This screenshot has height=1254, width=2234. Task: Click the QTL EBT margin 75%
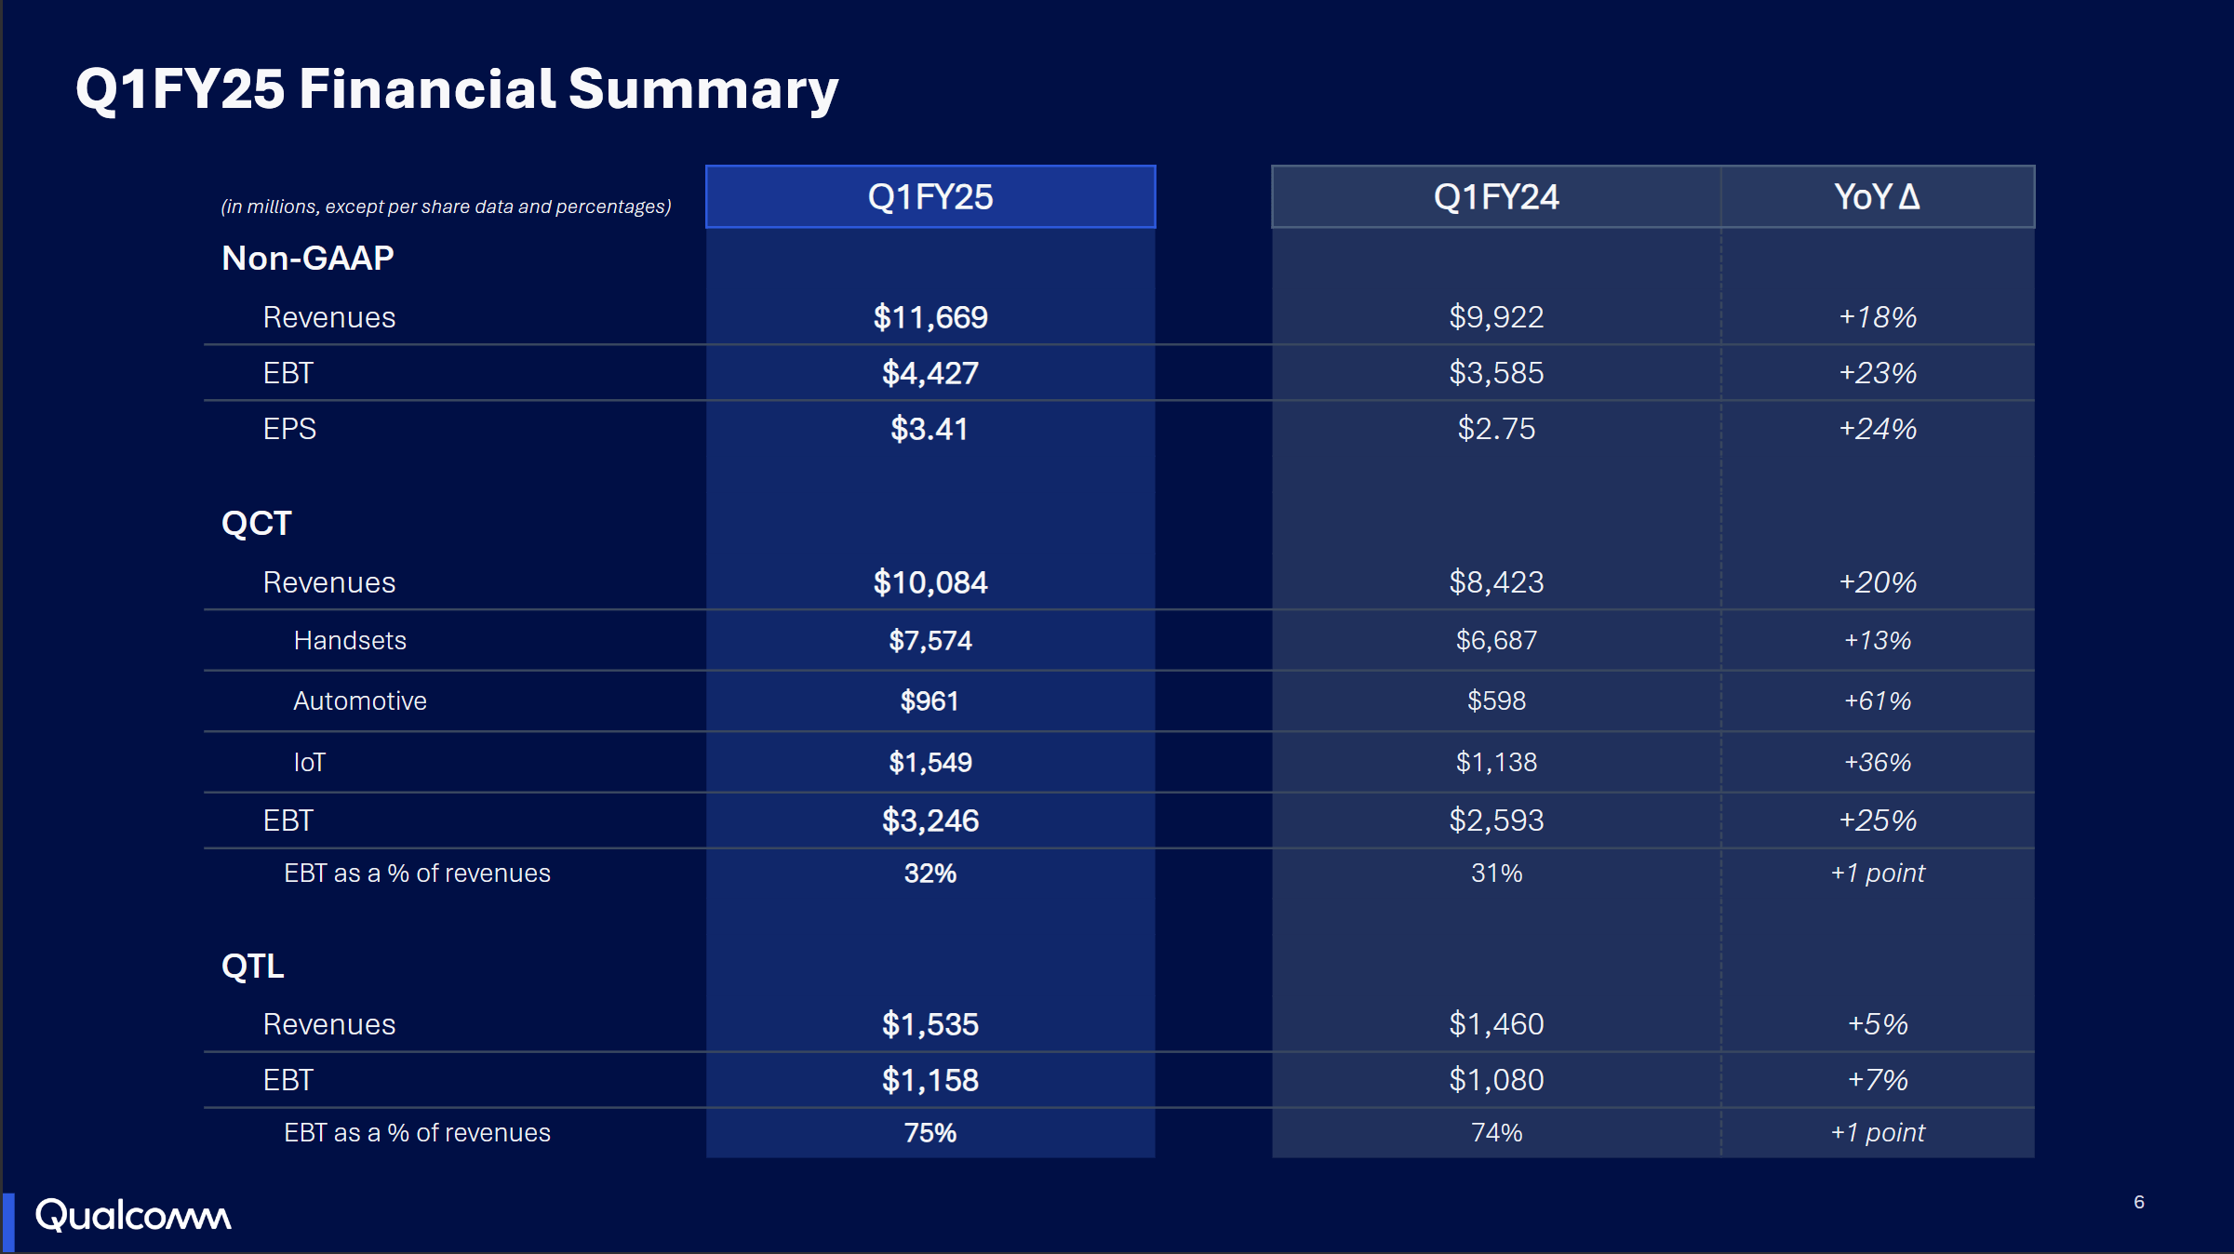click(930, 1132)
